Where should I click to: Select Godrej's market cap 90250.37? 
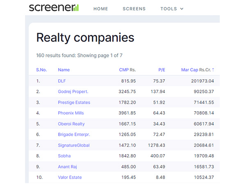point(204,92)
